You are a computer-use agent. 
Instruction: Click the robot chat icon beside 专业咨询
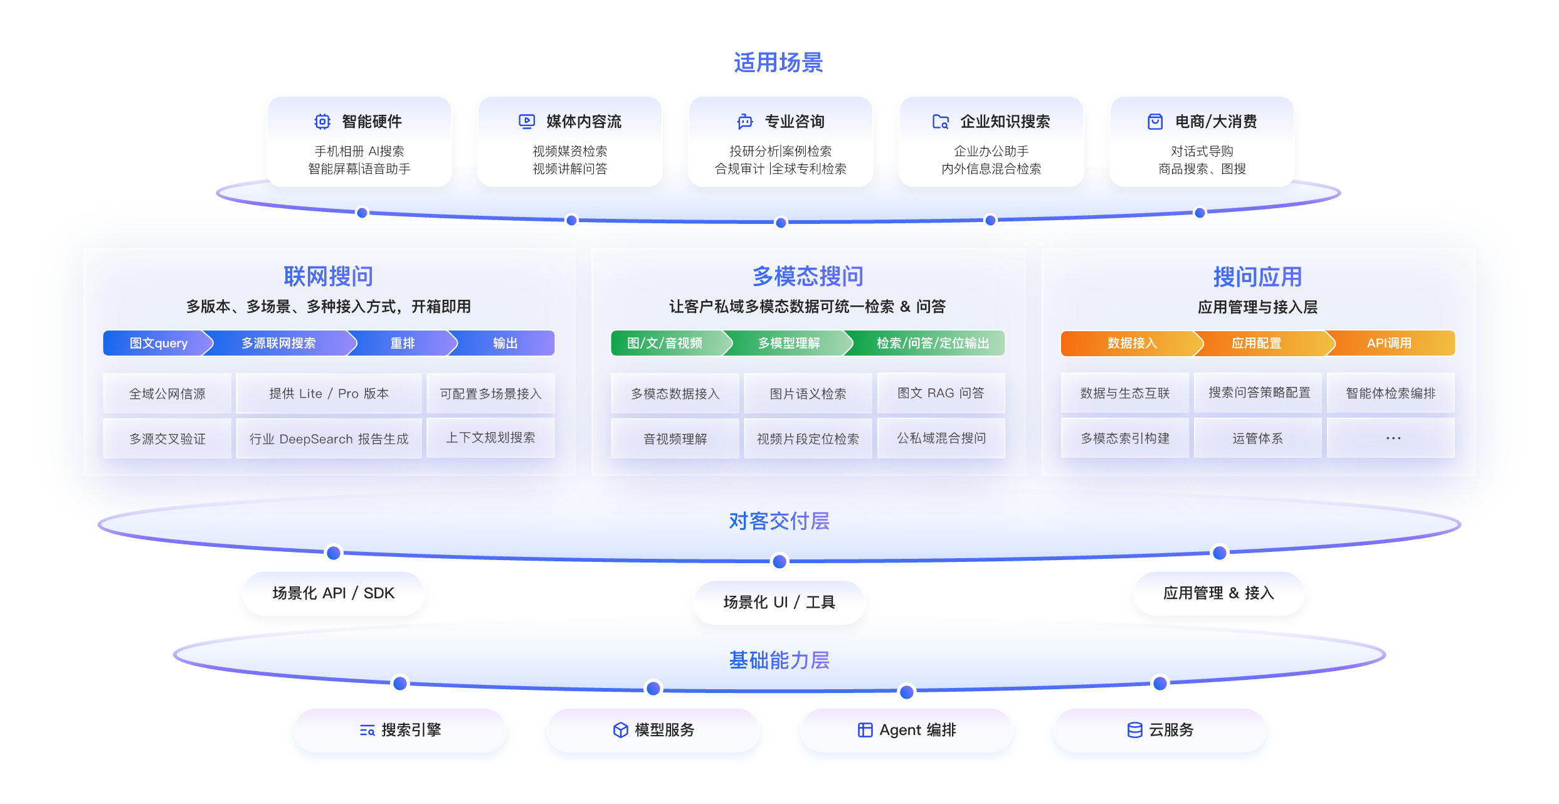pyautogui.click(x=745, y=122)
